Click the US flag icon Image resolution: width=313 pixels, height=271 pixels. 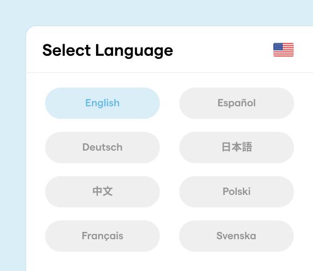point(283,50)
